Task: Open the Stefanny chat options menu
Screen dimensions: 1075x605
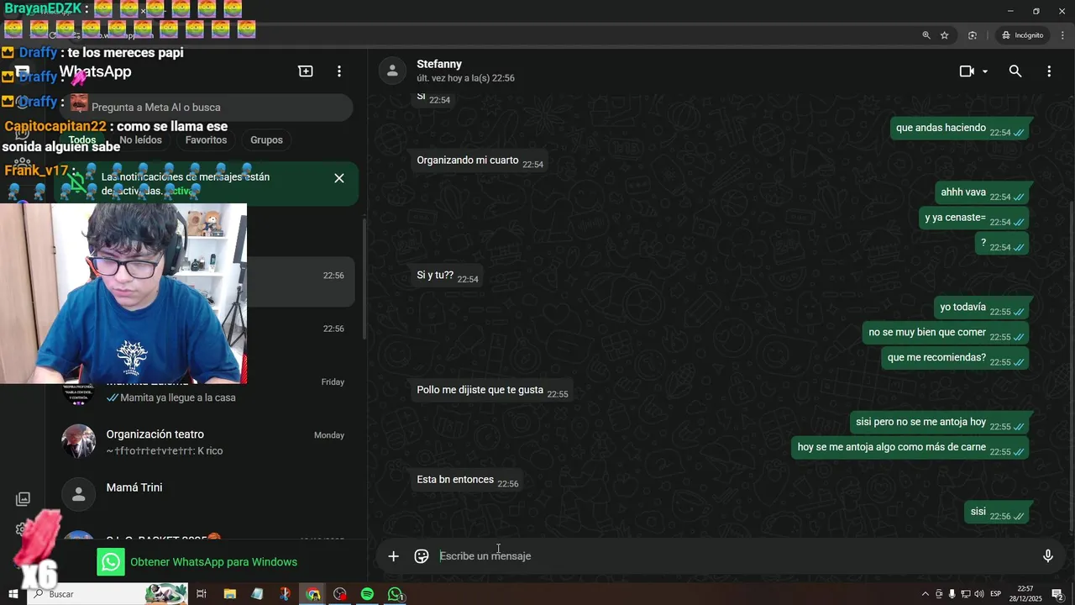Action: (1049, 71)
